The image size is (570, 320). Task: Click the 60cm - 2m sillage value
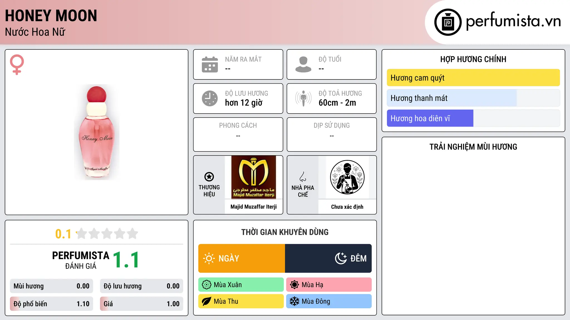click(x=337, y=103)
